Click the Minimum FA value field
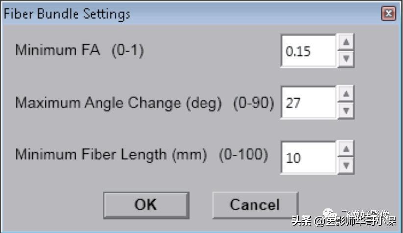The width and height of the screenshot is (403, 233). (308, 51)
